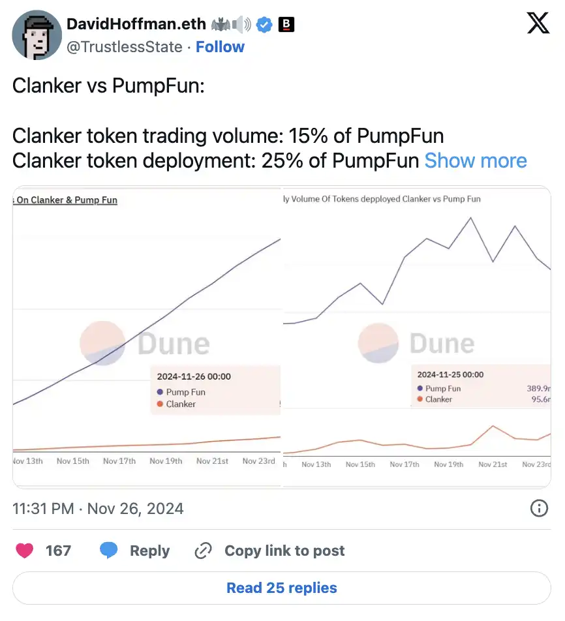The image size is (565, 621).
Task: Click the orange Clanker legend dot in the left chart
Action: [160, 404]
